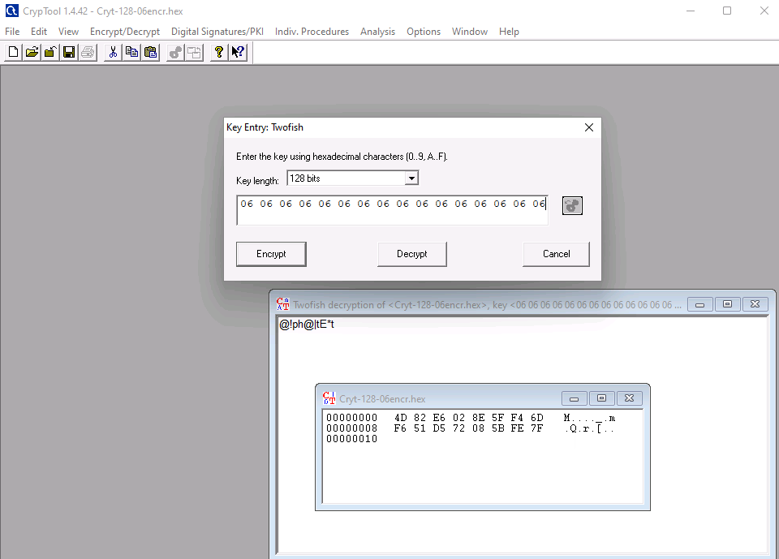This screenshot has width=779, height=559.
Task: Click the yellow question mark Help icon
Action: tap(218, 53)
